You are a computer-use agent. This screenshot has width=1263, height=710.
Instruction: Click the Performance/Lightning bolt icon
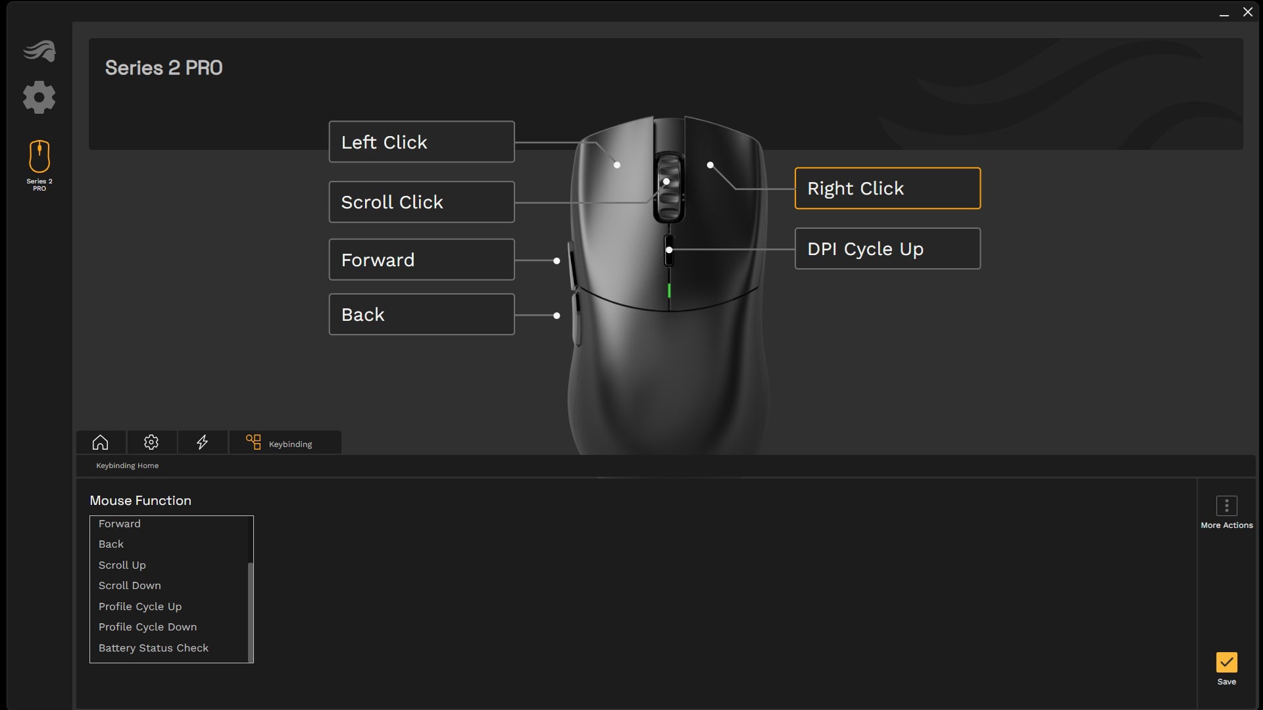coord(202,442)
